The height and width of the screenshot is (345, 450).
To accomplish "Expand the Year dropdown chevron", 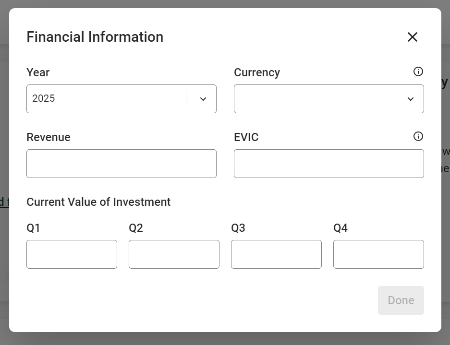I will click(x=203, y=99).
